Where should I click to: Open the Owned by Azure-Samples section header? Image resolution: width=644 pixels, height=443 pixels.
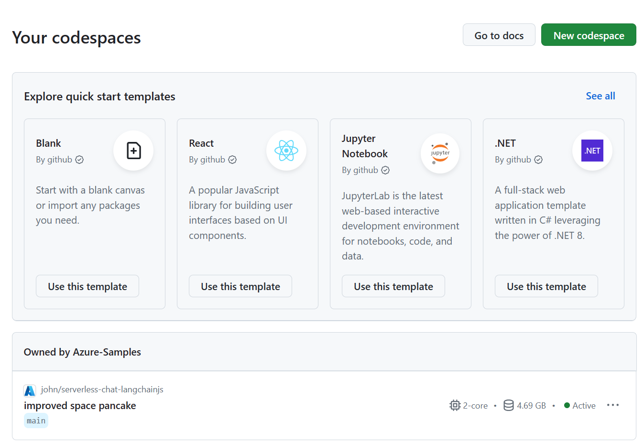coord(82,352)
